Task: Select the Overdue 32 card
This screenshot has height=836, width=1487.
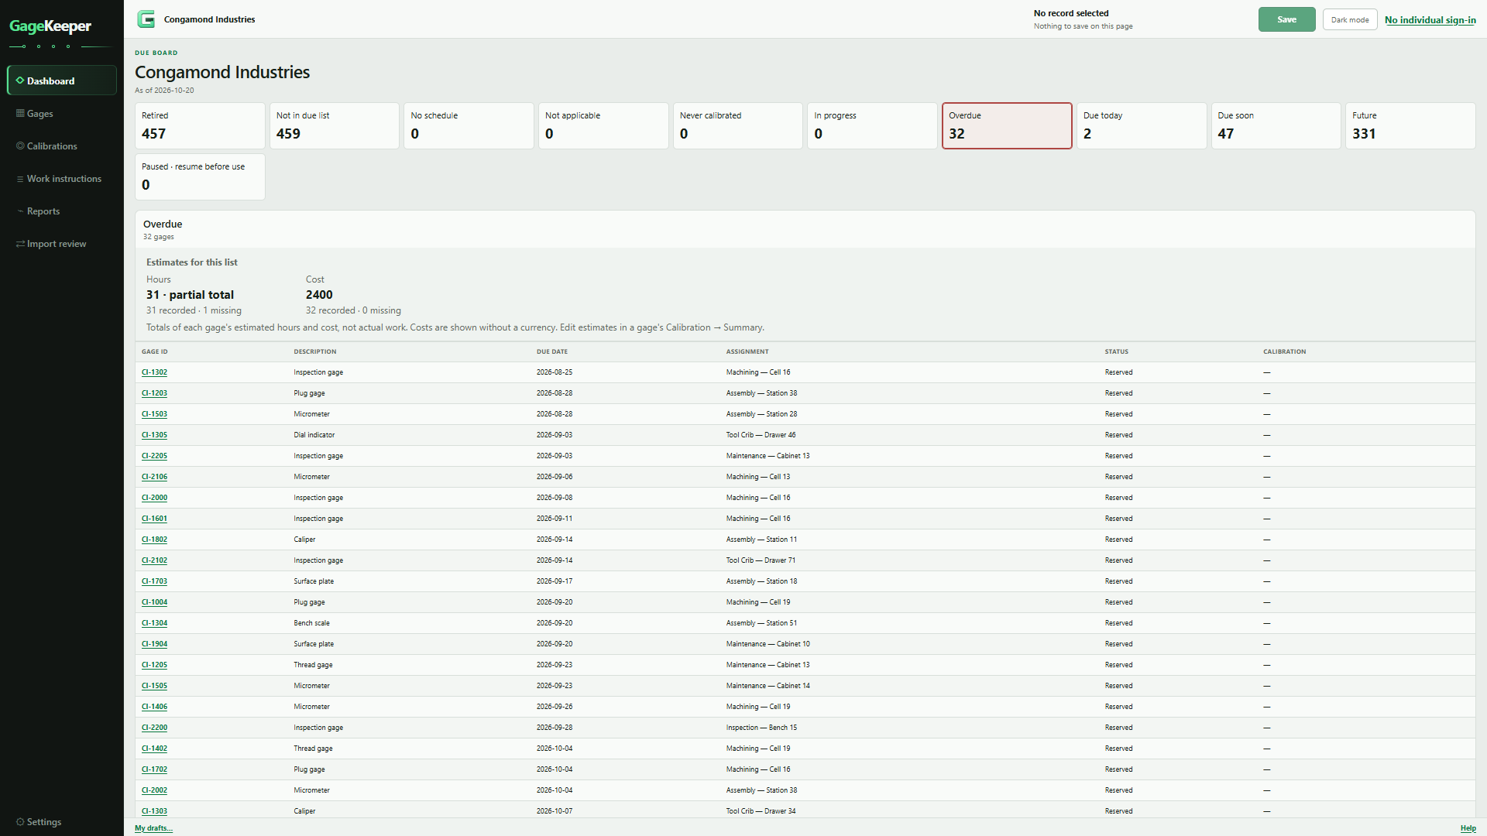Action: tap(1007, 125)
